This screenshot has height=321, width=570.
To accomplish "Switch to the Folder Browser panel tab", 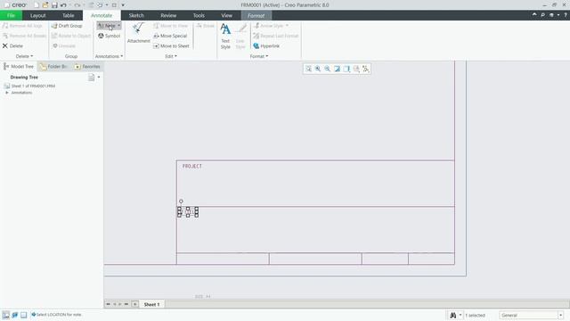I will point(53,66).
